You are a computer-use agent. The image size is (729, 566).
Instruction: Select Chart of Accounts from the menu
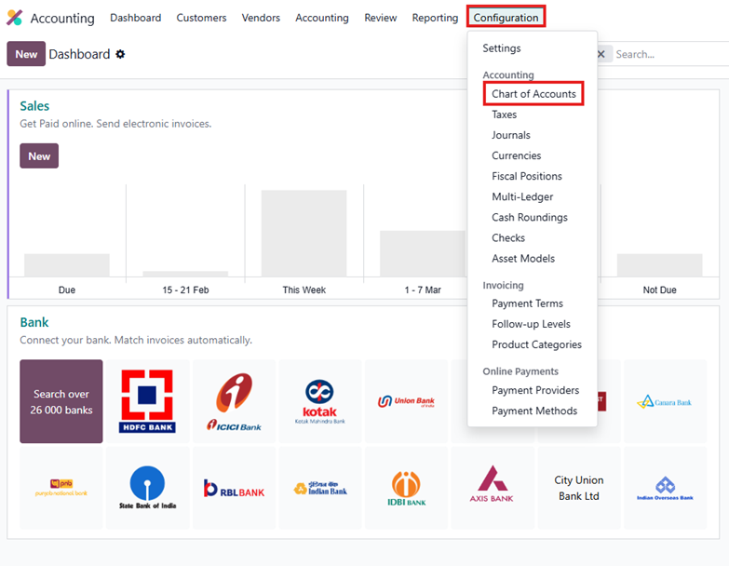pos(533,94)
